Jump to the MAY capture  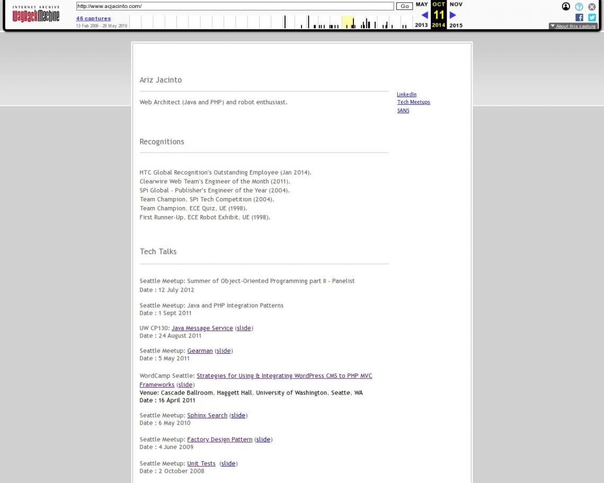coord(421,4)
